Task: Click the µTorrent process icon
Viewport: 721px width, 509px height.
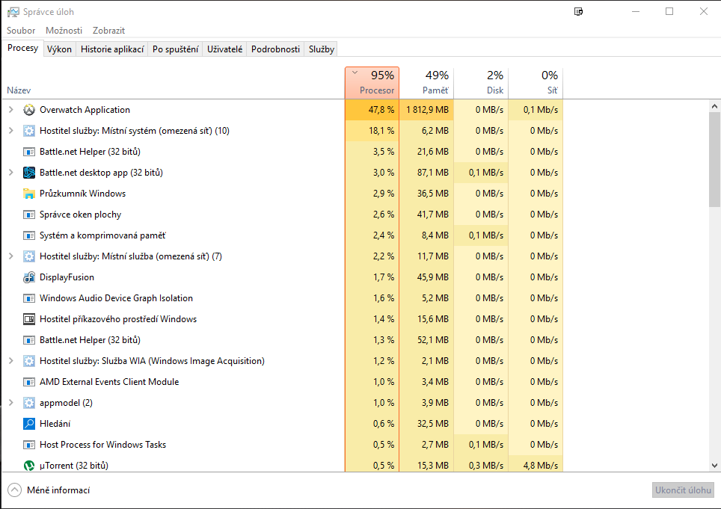Action: pyautogui.click(x=29, y=466)
